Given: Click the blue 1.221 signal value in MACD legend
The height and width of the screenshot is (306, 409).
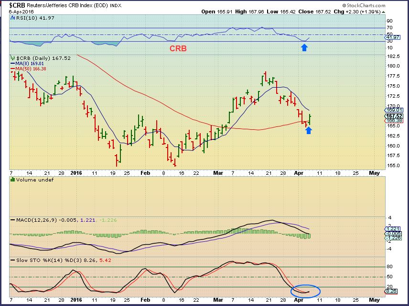Looking at the screenshot, I should click(x=87, y=220).
